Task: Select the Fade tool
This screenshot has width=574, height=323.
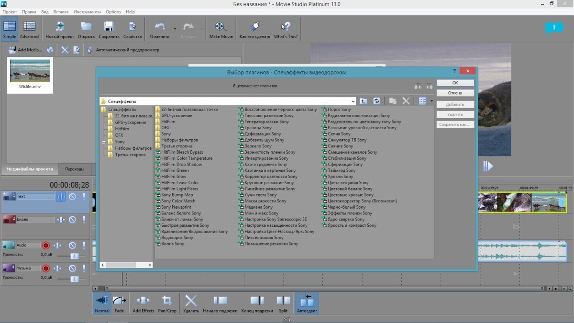Action: pos(120,303)
